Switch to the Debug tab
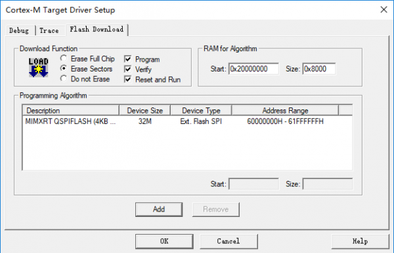The width and height of the screenshot is (394, 253). click(19, 31)
